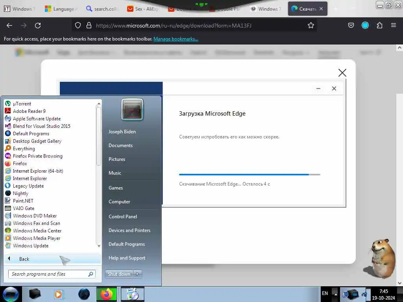
Task: Open the Extensions puzzle icon
Action: [380, 25]
